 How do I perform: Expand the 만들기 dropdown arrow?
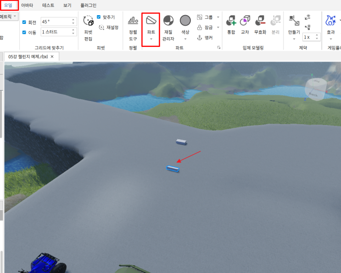(x=294, y=39)
